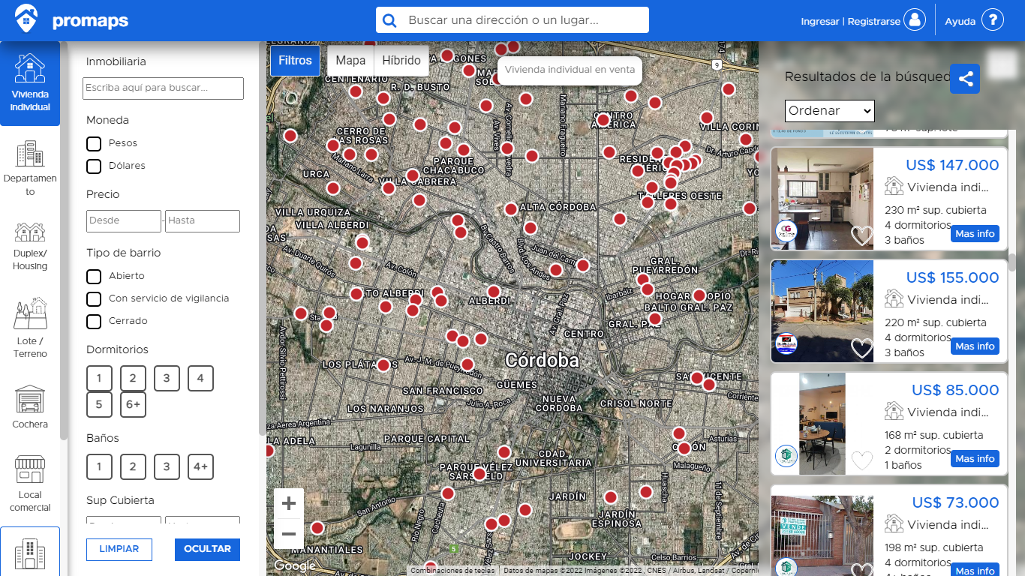
Task: Select Cochera property type
Action: click(30, 407)
